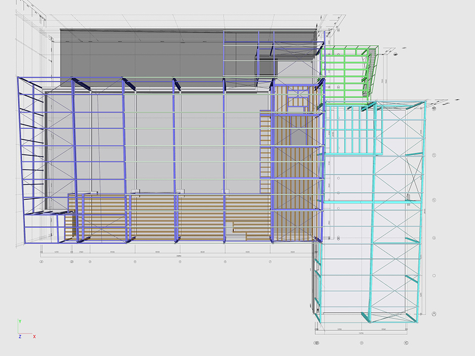Select the blue frame's far-left vertical edge column
Viewport: 475px width, 356px height.
pos(20,148)
